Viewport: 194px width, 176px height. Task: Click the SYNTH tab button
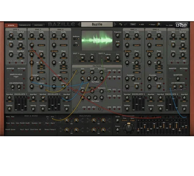coord(11,25)
